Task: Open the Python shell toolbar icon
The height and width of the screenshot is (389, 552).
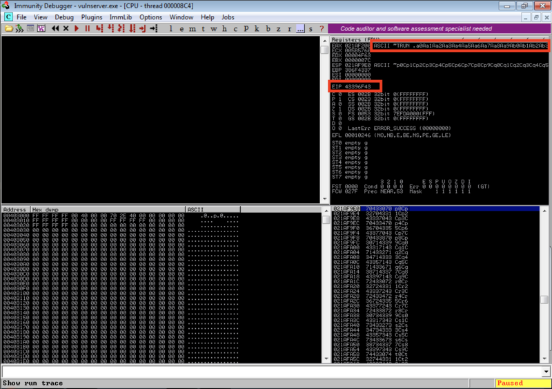Action: (19, 28)
